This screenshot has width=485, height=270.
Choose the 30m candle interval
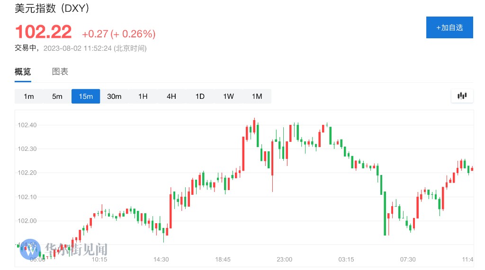pyautogui.click(x=114, y=96)
